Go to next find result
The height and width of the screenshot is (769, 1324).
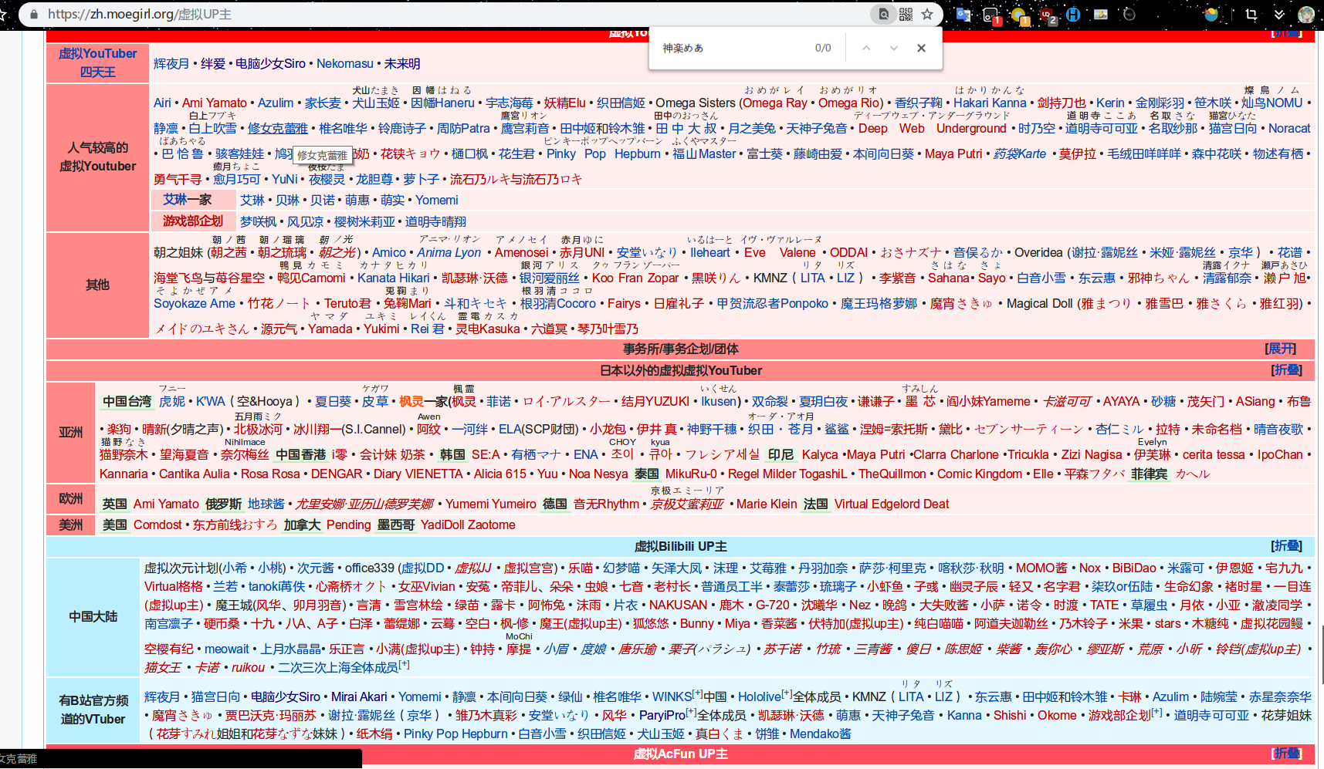click(893, 48)
